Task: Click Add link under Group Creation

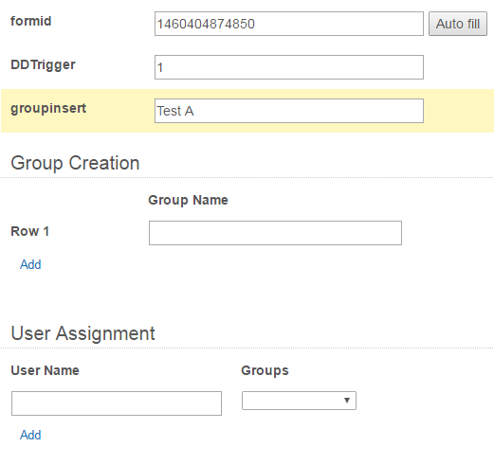Action: click(30, 264)
